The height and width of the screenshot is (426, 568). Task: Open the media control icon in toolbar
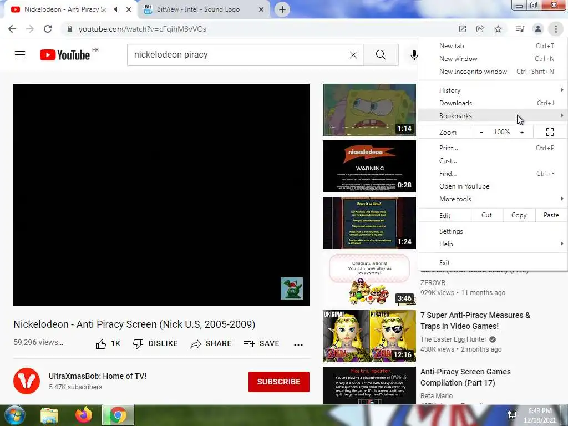pos(520,29)
